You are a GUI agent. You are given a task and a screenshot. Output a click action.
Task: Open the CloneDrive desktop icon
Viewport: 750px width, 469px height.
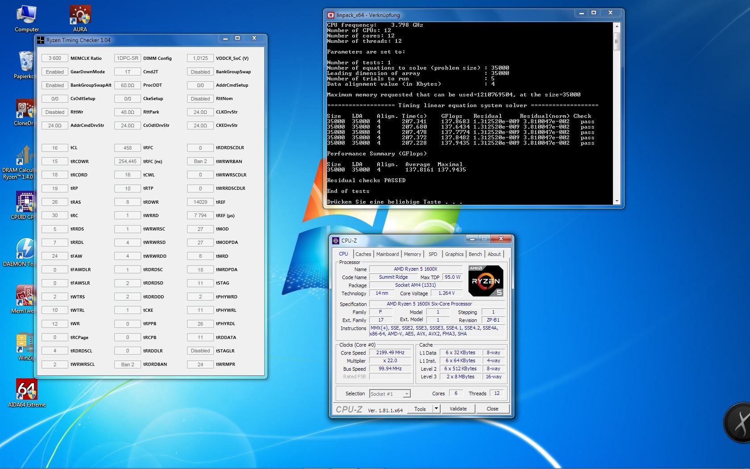(25, 112)
